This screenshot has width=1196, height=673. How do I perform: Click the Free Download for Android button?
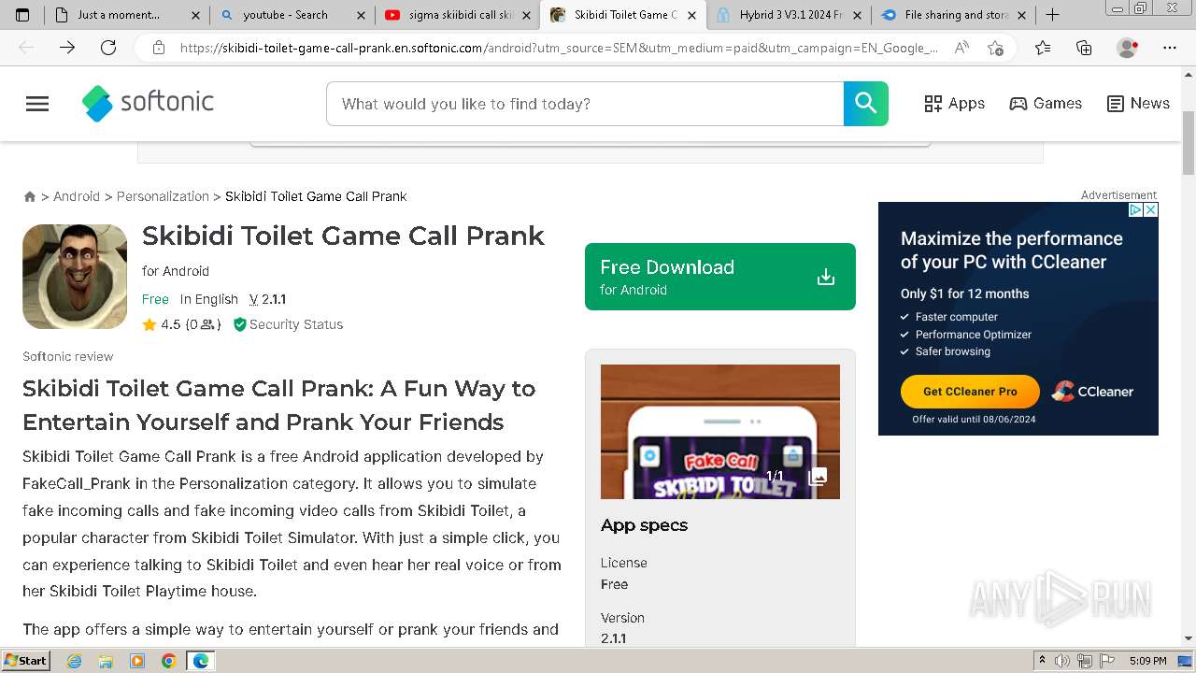coord(720,277)
